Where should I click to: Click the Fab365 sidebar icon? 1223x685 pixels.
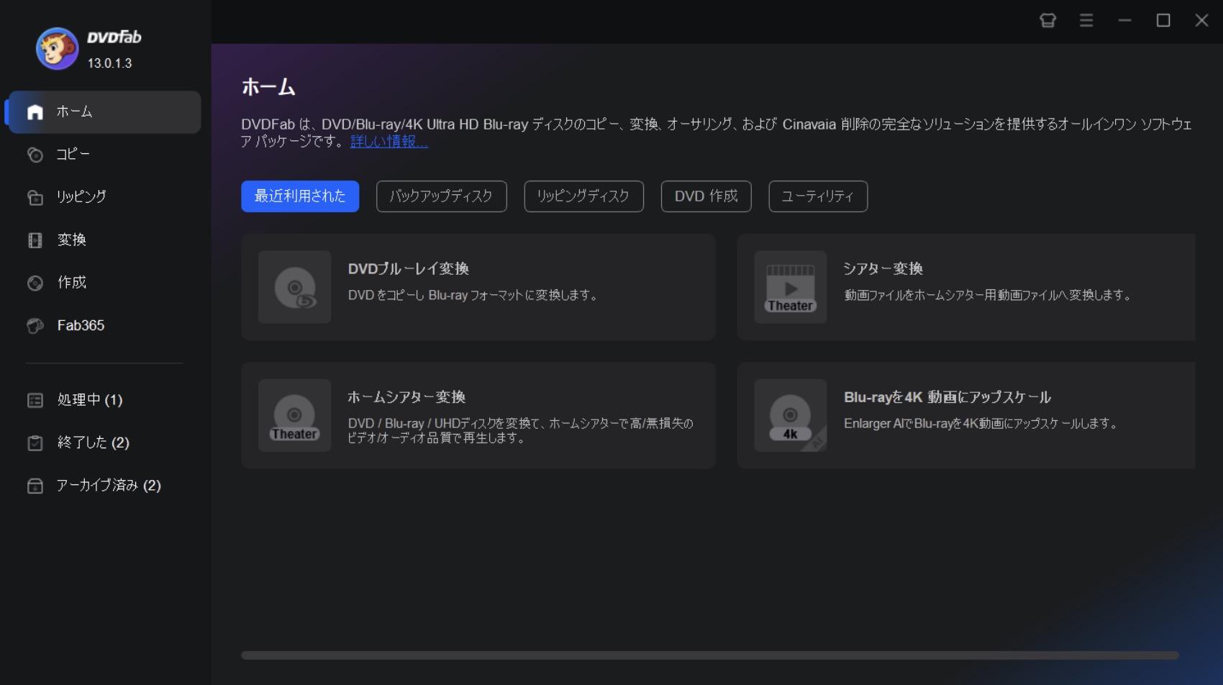[x=35, y=326]
